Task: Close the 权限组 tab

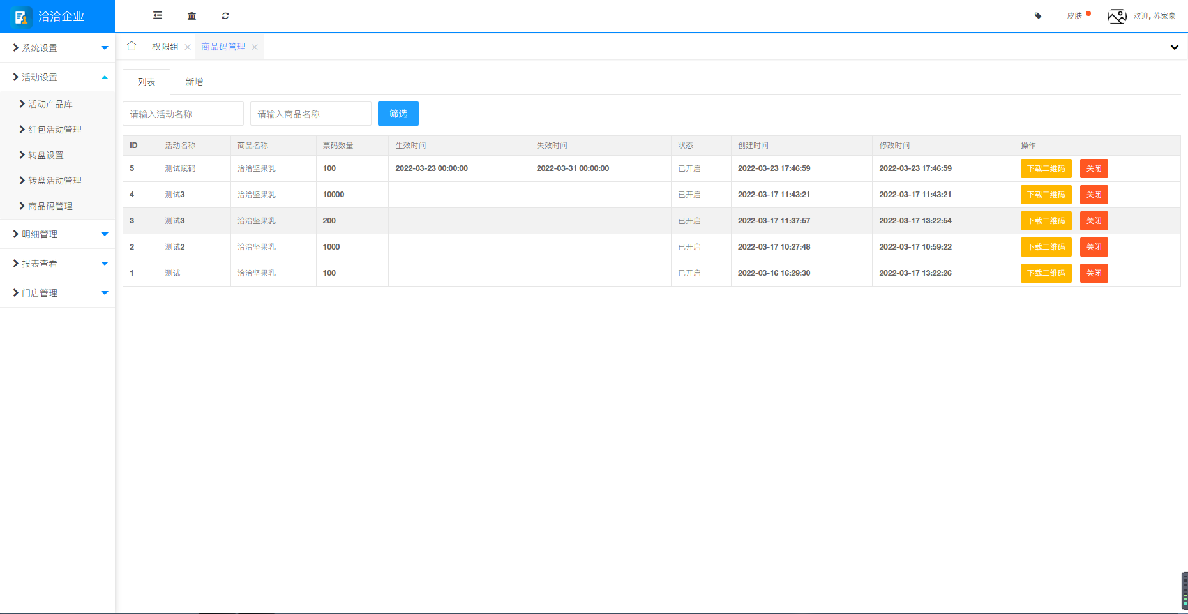Action: click(x=188, y=47)
